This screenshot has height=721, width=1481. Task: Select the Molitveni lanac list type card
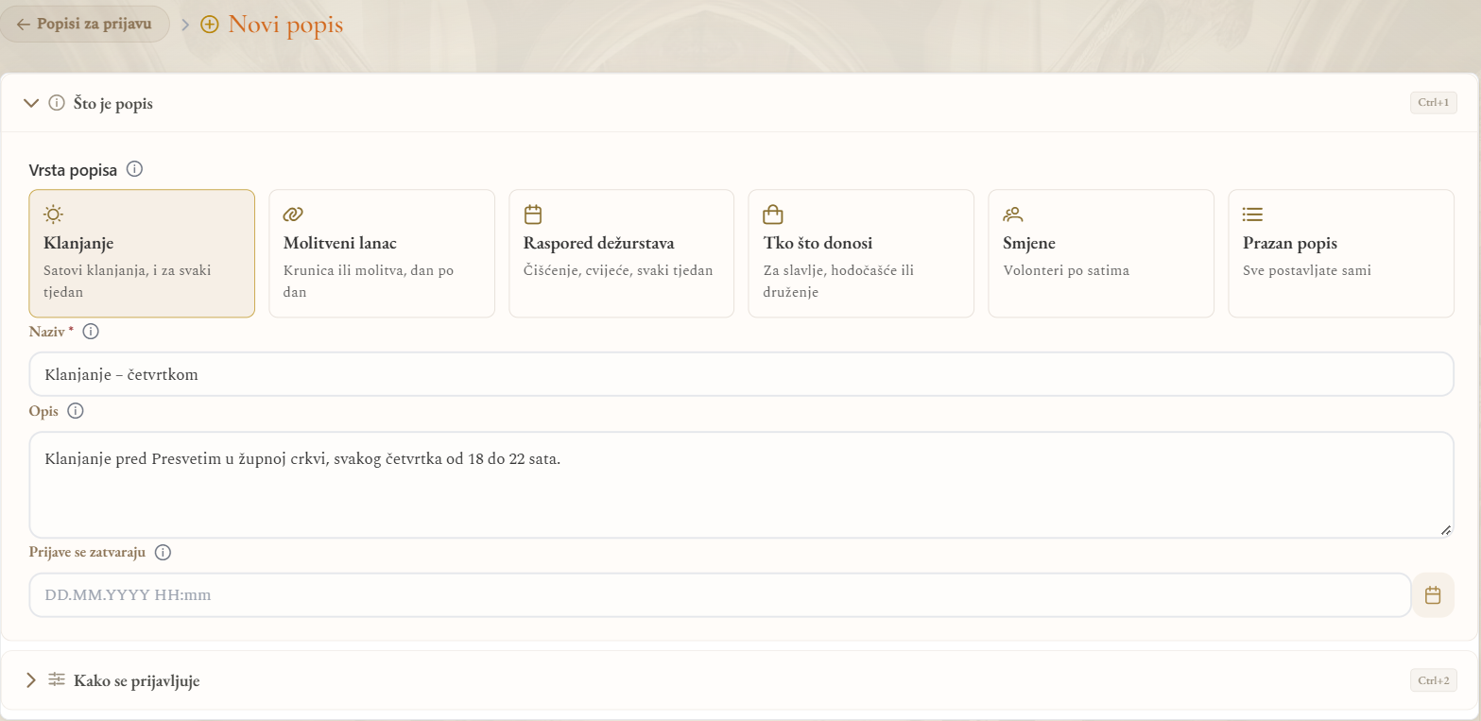pyautogui.click(x=382, y=253)
